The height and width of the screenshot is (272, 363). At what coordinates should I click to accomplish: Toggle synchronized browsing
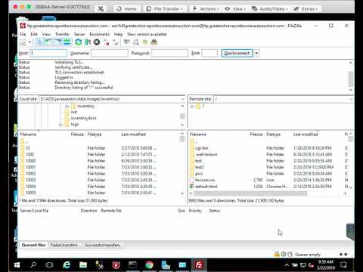(x=145, y=42)
